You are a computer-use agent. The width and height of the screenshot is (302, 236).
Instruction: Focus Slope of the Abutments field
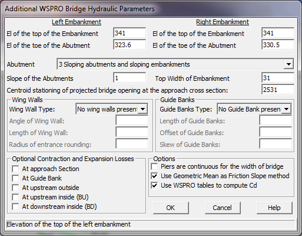tap(130, 78)
